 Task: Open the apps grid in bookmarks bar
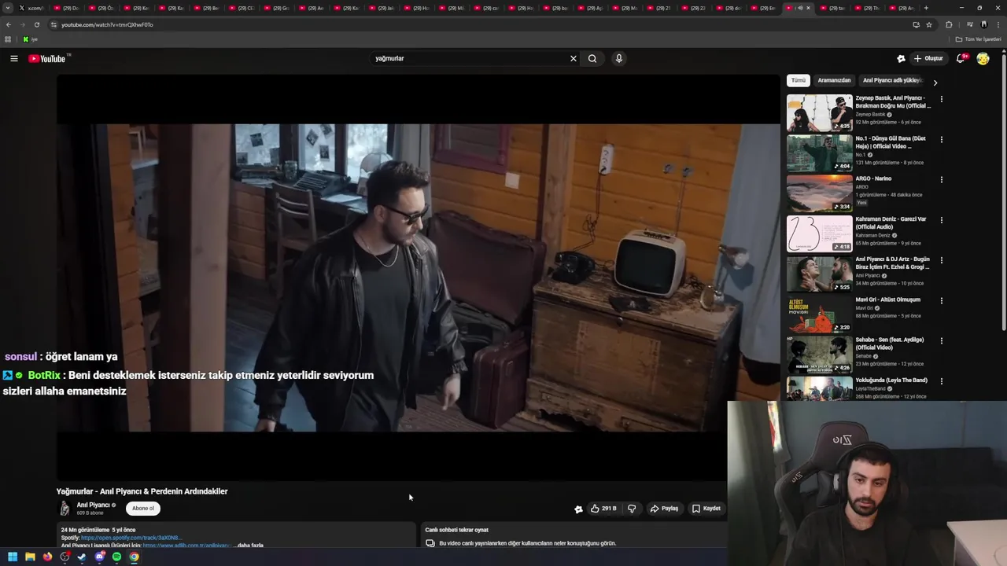(8, 39)
